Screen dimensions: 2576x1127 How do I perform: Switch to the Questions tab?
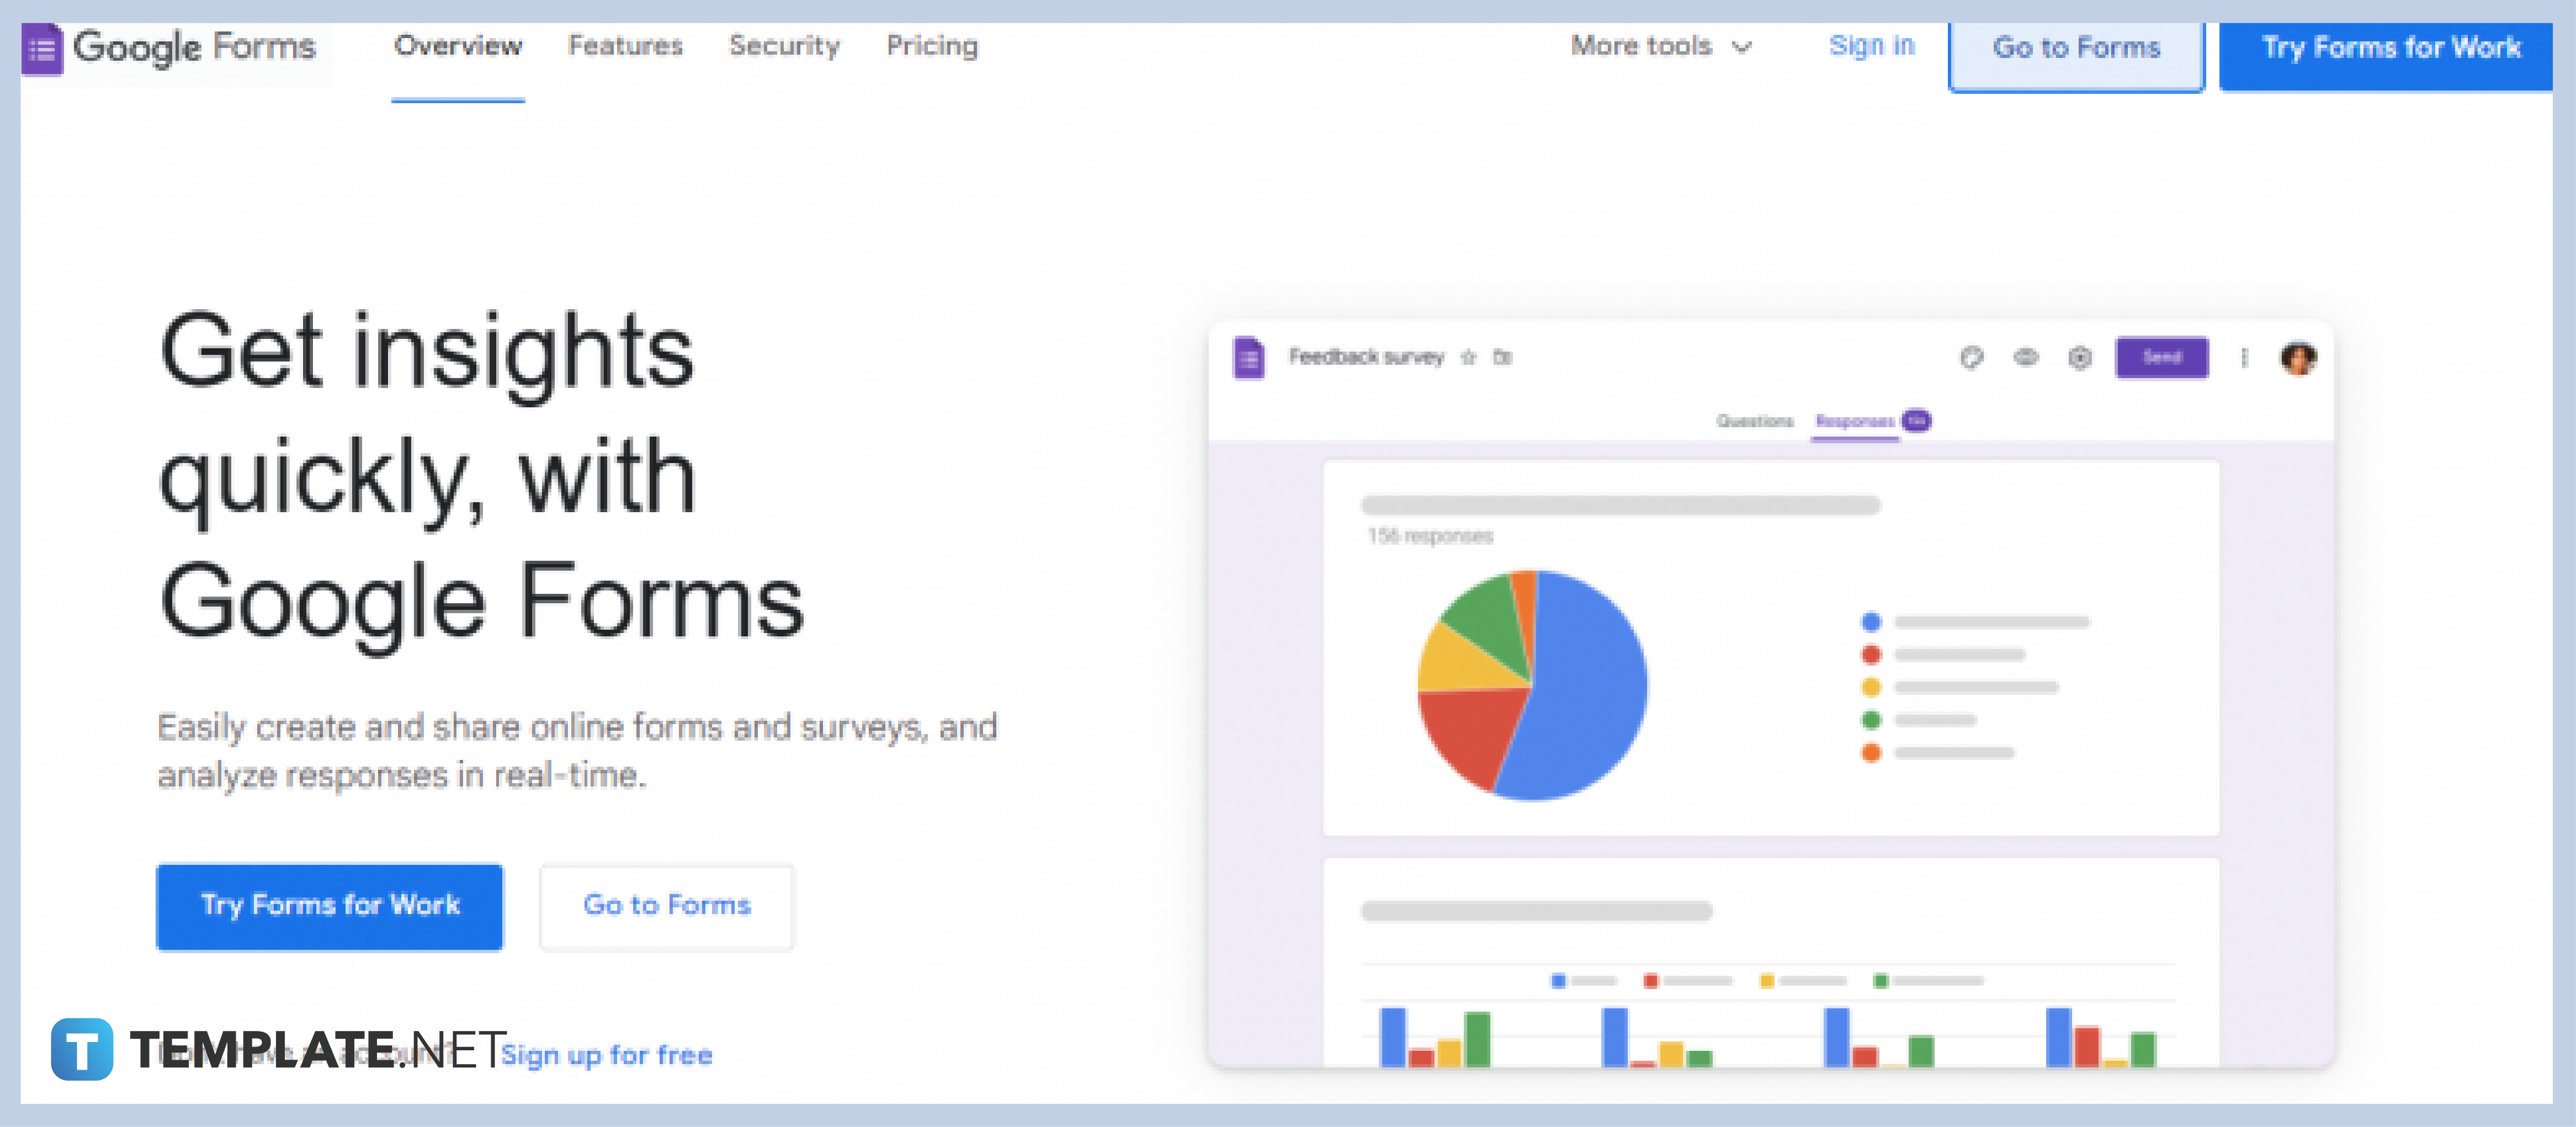(1755, 421)
